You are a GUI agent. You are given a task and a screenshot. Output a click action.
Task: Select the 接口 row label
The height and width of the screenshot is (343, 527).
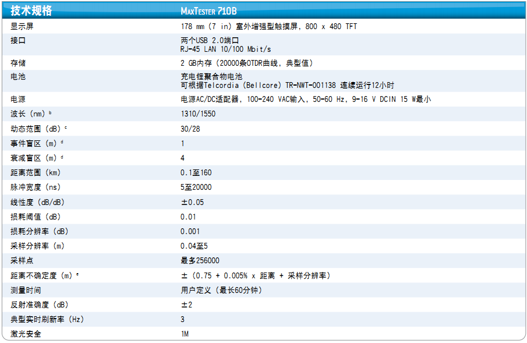pos(18,40)
